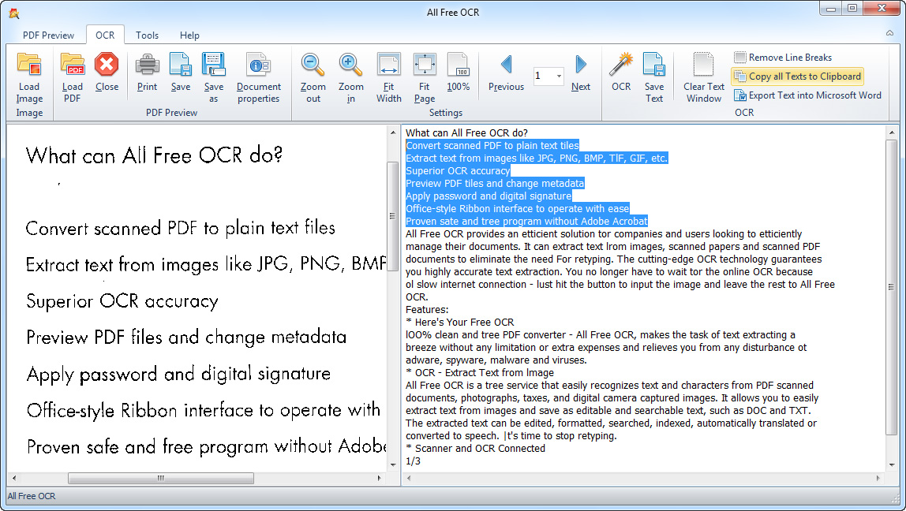Run OCR with the magic wand icon
The height and width of the screenshot is (511, 906).
(x=621, y=64)
